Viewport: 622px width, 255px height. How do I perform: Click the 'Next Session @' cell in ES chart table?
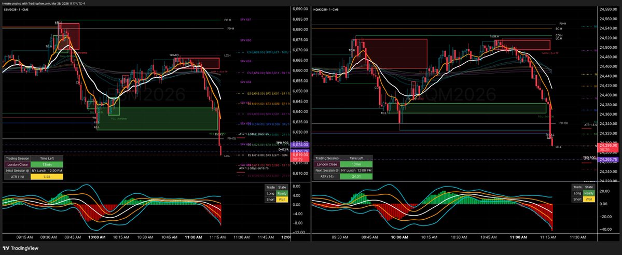(x=17, y=170)
